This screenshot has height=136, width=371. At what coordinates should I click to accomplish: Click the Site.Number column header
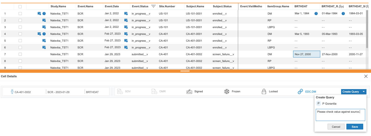pos(167,7)
